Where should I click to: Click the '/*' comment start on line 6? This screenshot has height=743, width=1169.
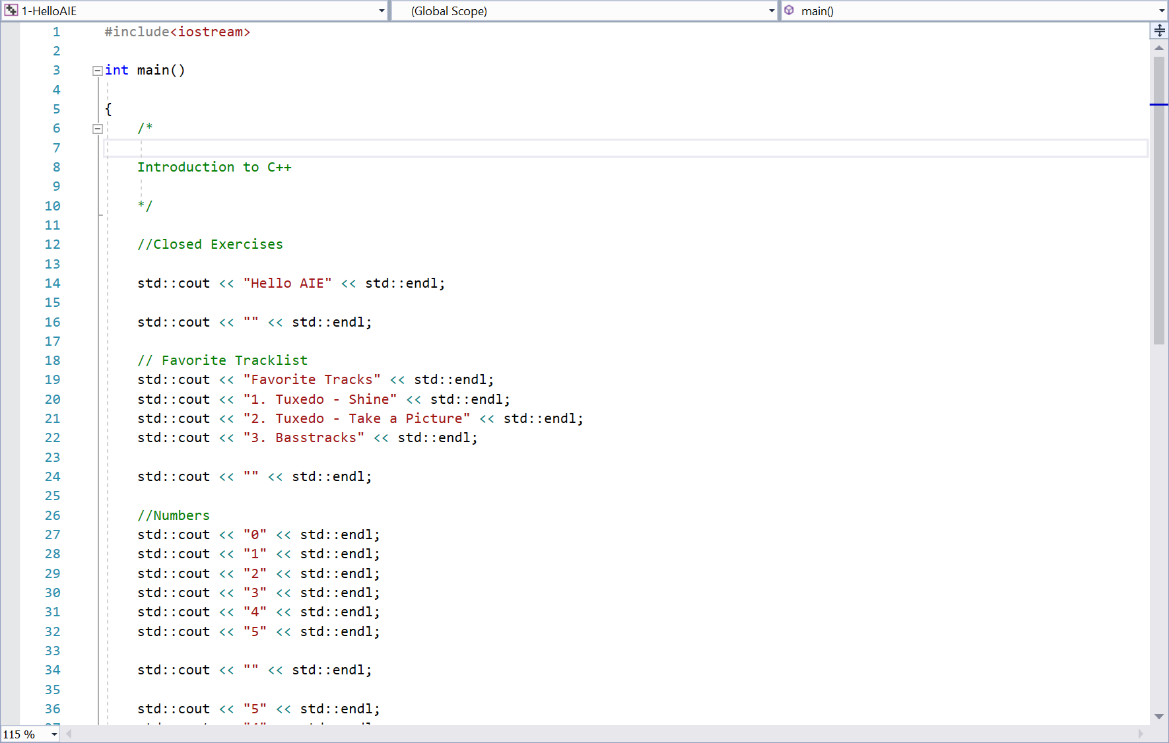(145, 128)
